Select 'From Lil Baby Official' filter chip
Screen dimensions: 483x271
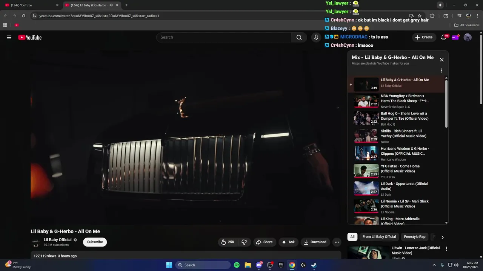tap(379, 237)
